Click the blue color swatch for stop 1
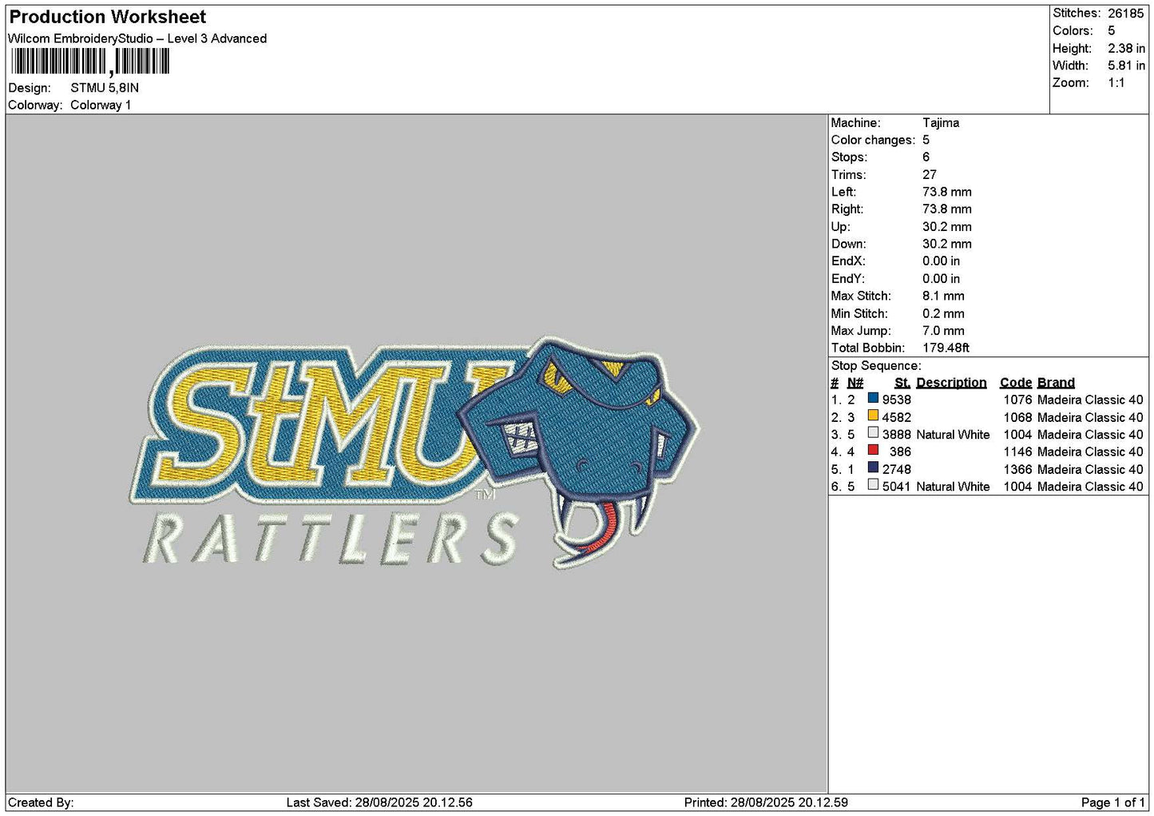The height and width of the screenshot is (816, 1154). [x=873, y=398]
